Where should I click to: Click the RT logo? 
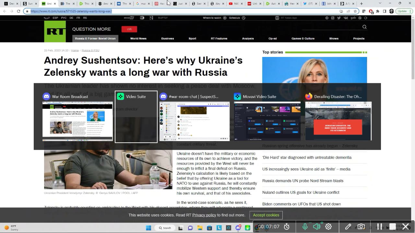pos(55,31)
